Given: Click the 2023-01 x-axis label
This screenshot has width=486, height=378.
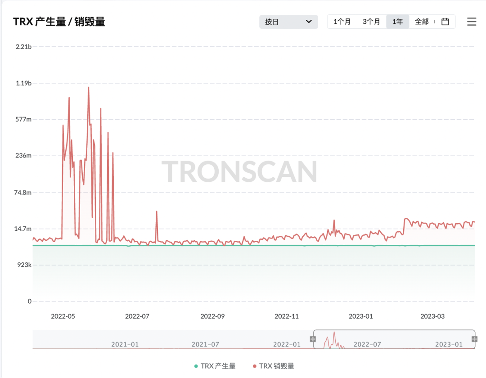Looking at the screenshot, I should point(361,316).
